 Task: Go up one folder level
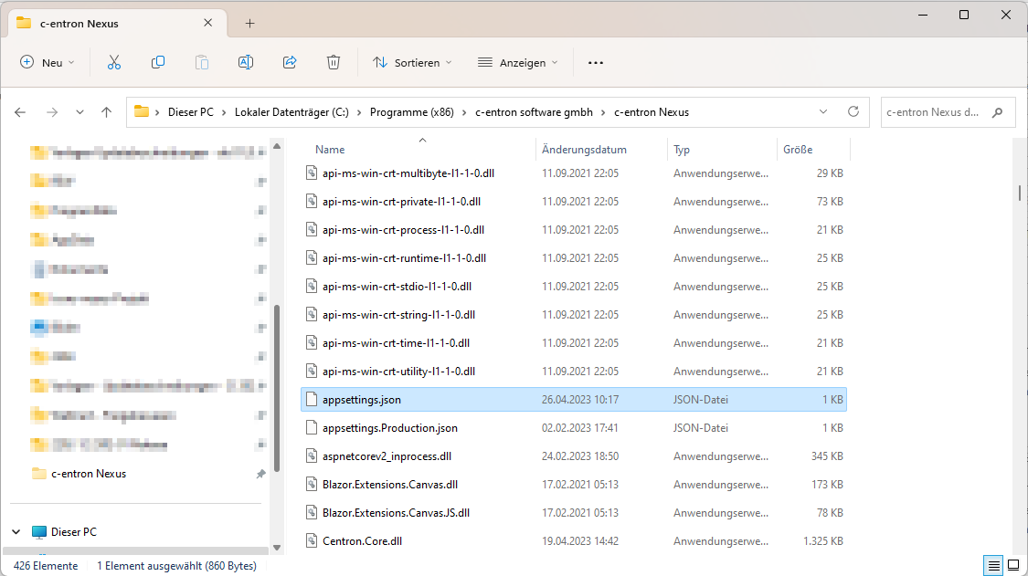[x=107, y=112]
